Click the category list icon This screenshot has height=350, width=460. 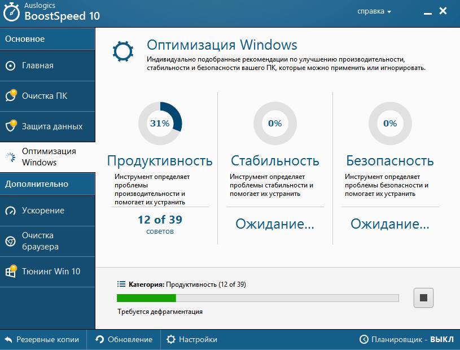[121, 284]
